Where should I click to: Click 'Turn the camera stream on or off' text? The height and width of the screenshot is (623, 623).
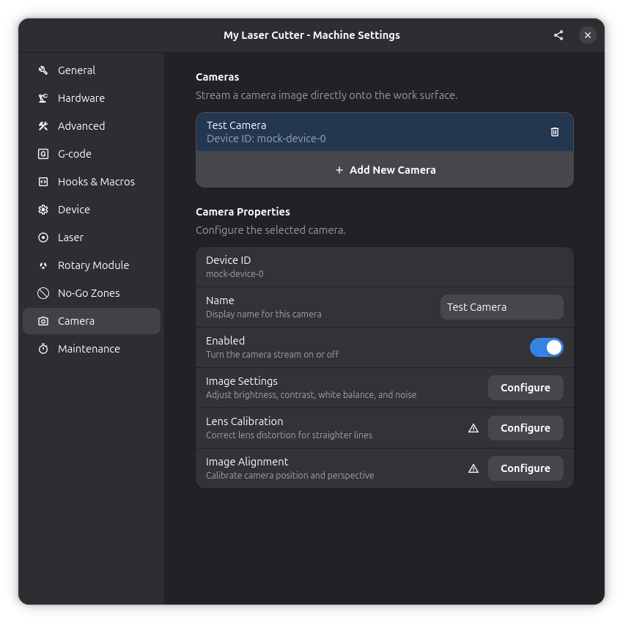click(x=272, y=355)
